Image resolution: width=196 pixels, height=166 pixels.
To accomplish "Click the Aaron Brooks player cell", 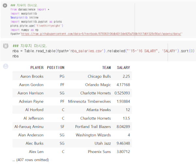I will point(32,76).
